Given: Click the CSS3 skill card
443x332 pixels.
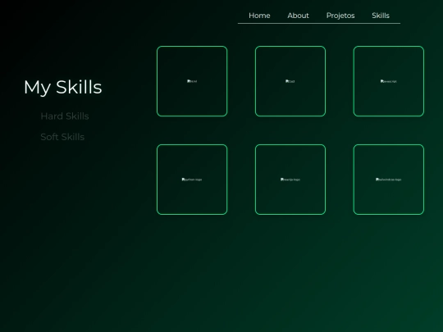Looking at the screenshot, I should [290, 81].
